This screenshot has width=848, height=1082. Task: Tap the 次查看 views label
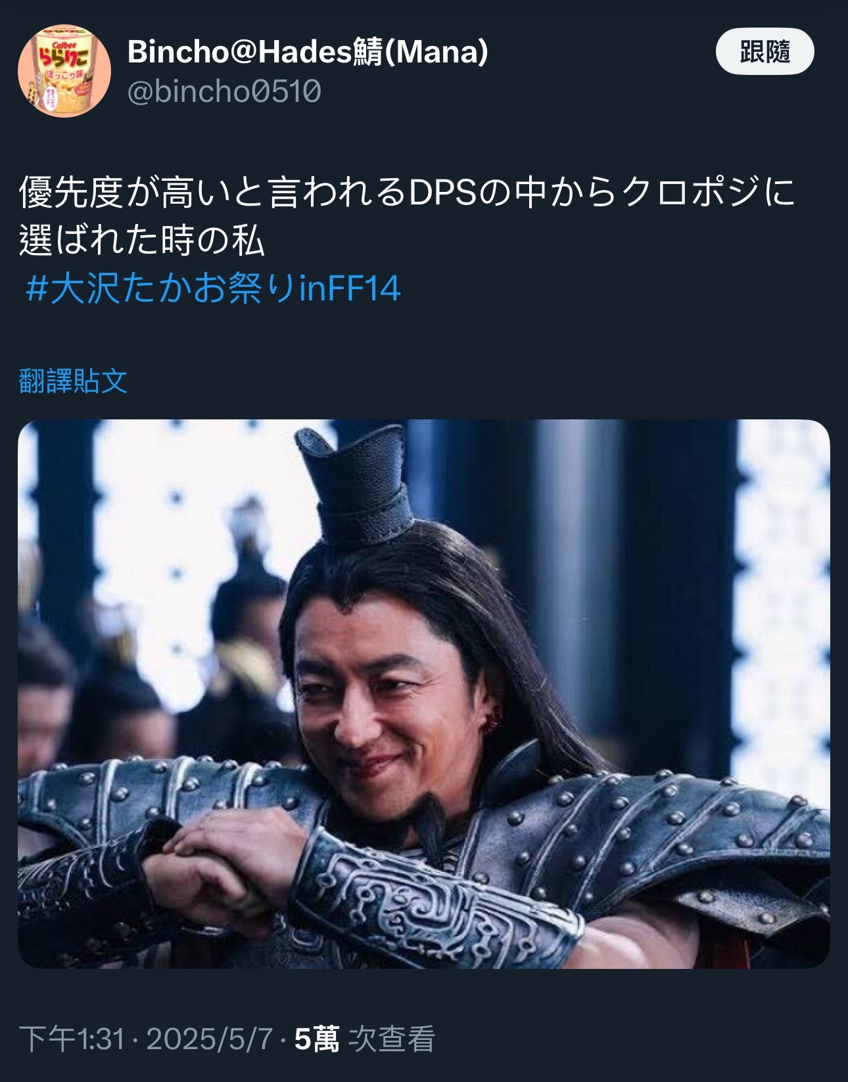tap(391, 1039)
